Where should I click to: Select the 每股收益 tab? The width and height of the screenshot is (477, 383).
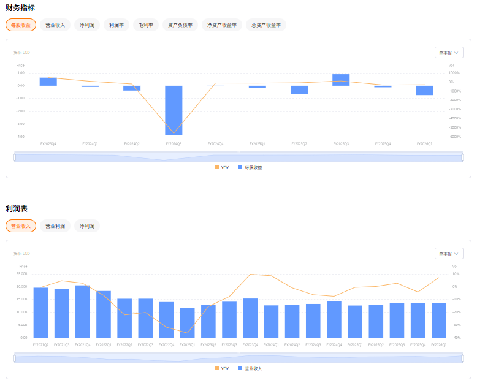(x=21, y=25)
